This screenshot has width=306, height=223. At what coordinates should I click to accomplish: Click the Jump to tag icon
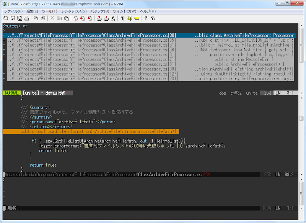pyautogui.click(x=137, y=18)
